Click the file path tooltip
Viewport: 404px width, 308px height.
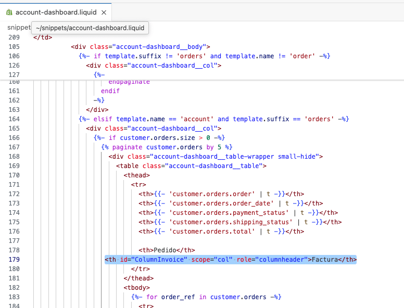click(91, 28)
